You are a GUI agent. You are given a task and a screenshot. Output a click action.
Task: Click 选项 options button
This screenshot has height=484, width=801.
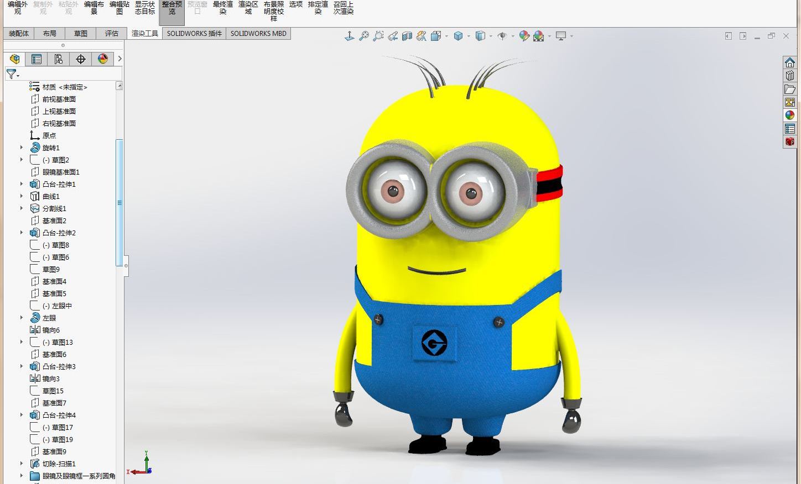(296, 4)
